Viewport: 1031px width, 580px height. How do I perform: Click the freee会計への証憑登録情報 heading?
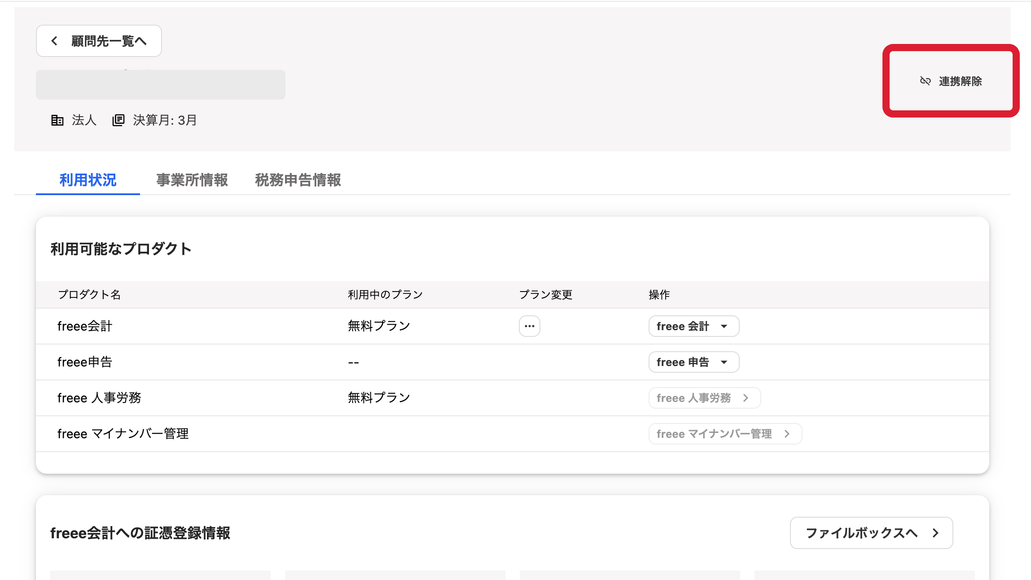tap(140, 533)
